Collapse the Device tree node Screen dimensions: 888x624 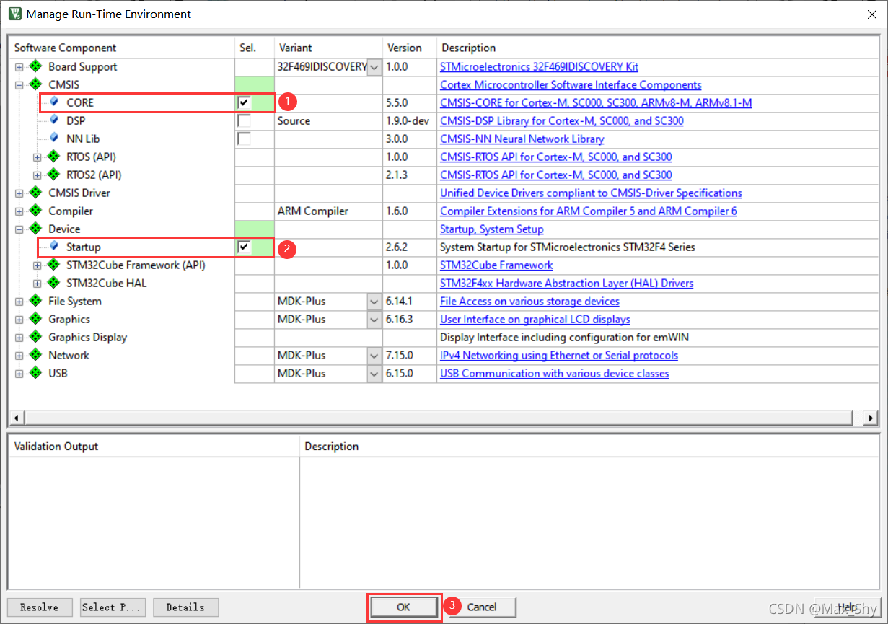[x=19, y=229]
